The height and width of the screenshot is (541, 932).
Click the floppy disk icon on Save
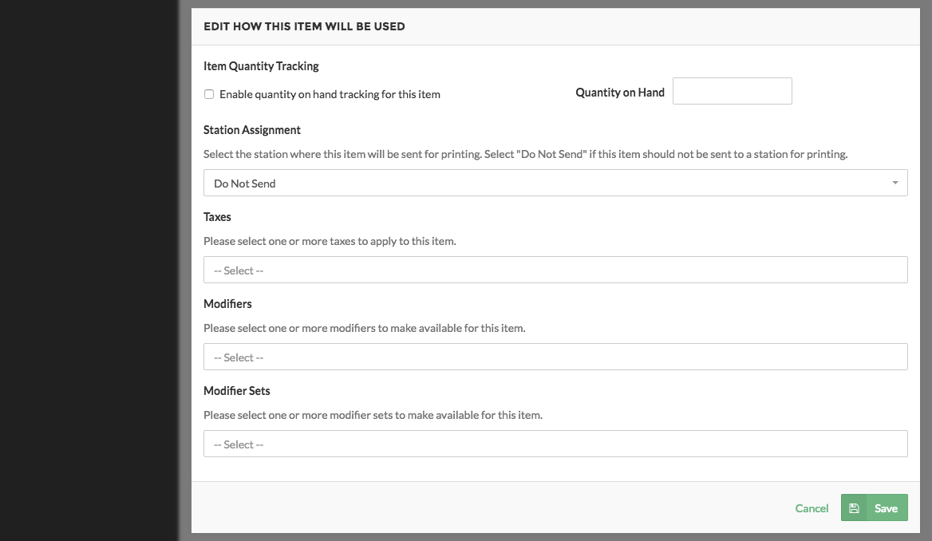[854, 508]
